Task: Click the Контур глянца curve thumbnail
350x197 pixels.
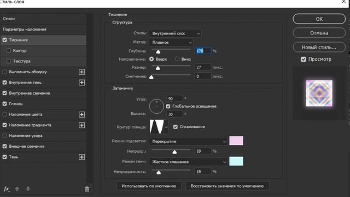Action: pos(157,127)
